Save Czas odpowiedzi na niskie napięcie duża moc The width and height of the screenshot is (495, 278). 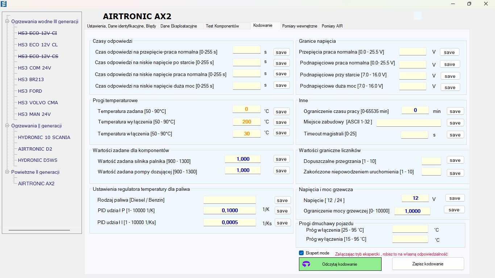281,85
